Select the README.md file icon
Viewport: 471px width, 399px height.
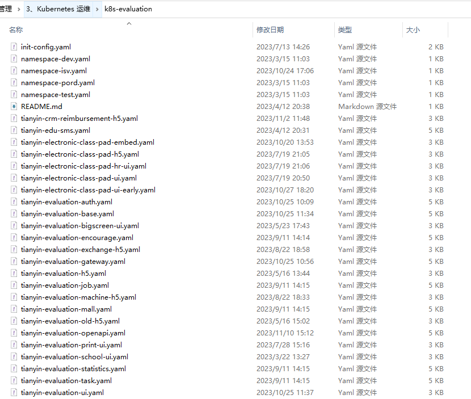coord(14,107)
